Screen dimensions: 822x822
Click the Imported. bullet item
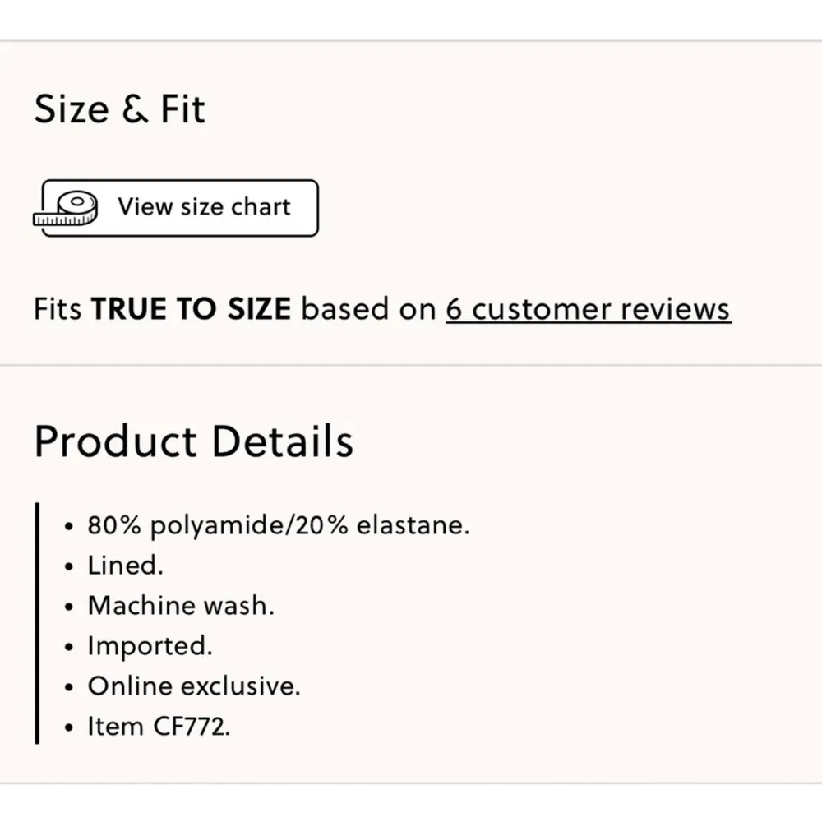150,646
